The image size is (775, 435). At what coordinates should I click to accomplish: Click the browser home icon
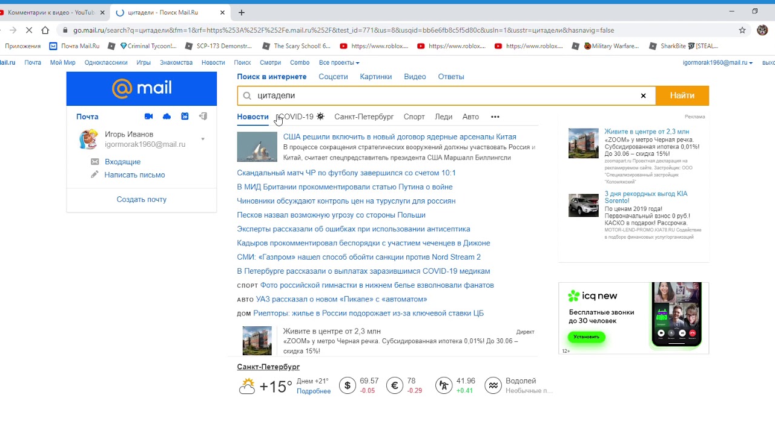(x=45, y=30)
